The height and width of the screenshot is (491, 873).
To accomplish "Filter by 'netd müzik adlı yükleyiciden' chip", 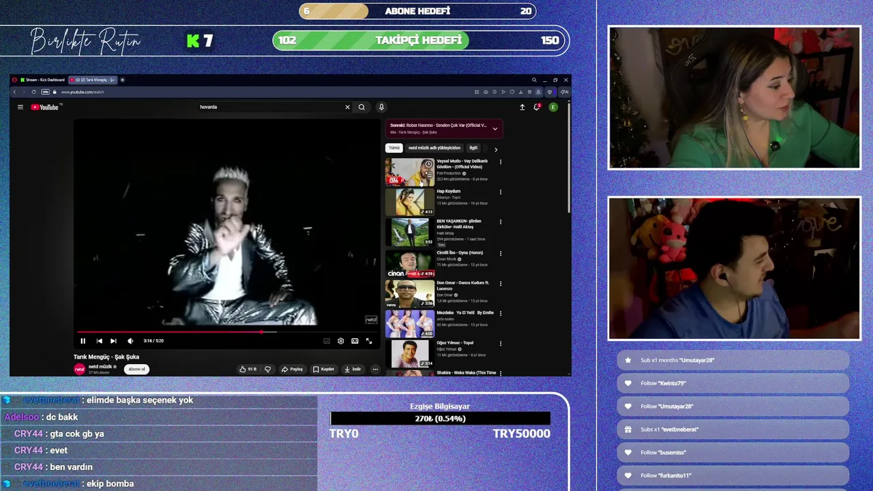I will (434, 148).
